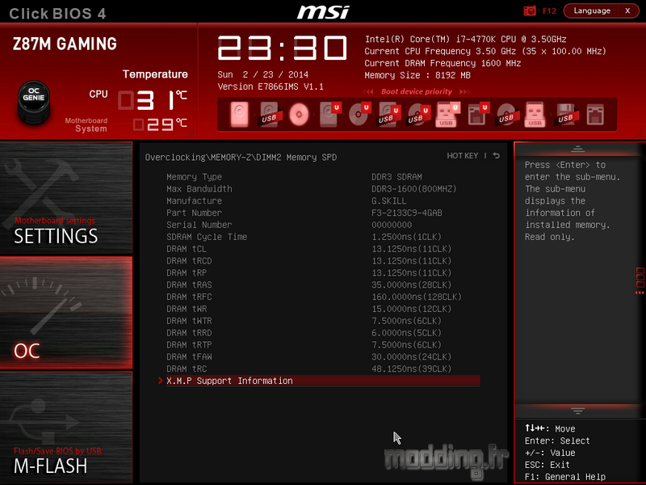This screenshot has width=646, height=485.
Task: Click the Current DRAM Frequency 1600 MHz line
Action: pos(443,63)
